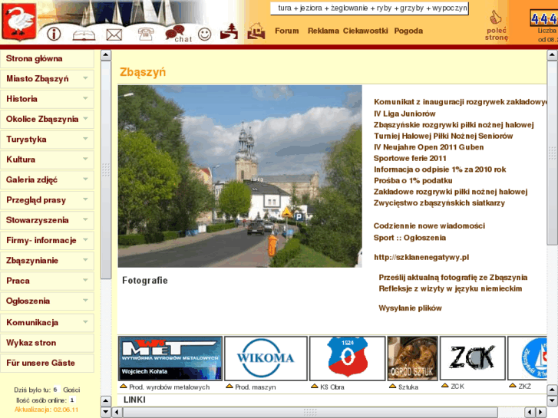This screenshot has height=418, width=558.
Task: Click triangle icon beside Prod. maszyn
Action: click(x=229, y=386)
